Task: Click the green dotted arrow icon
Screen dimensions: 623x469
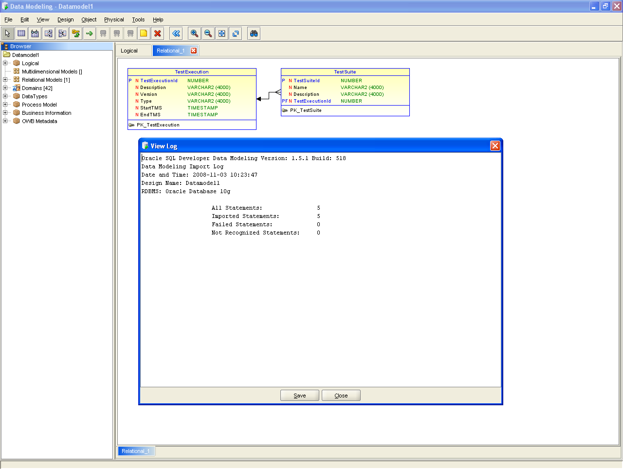Action: coord(90,33)
